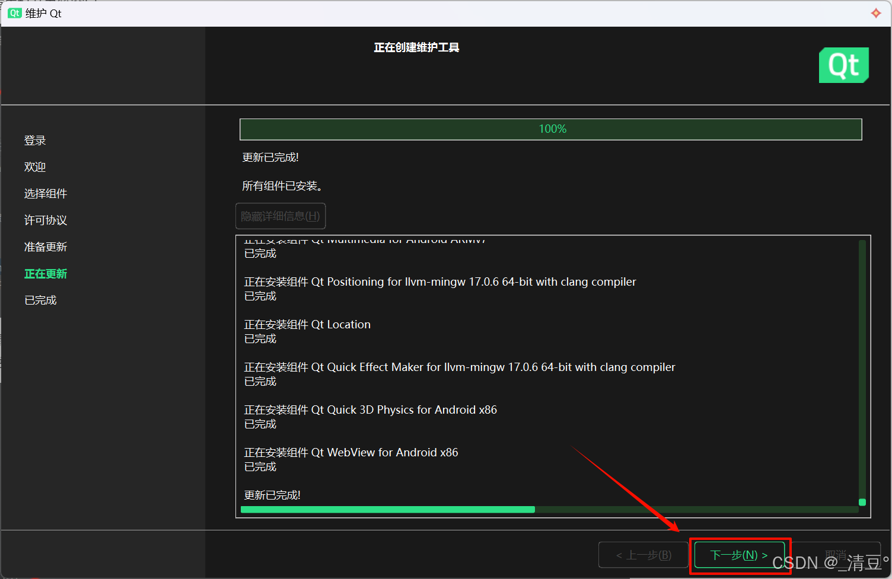Screen dimensions: 892x579
Task: Select the 已完成 step in the sidebar
Action: tap(40, 300)
